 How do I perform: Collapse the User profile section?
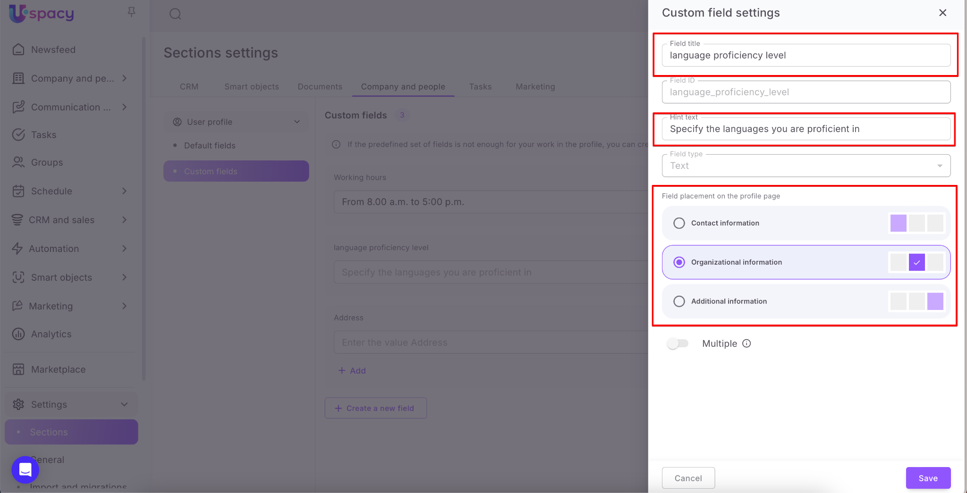click(297, 122)
